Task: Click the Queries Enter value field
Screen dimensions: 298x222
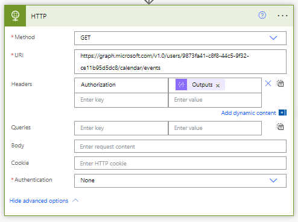Action: [215, 128]
